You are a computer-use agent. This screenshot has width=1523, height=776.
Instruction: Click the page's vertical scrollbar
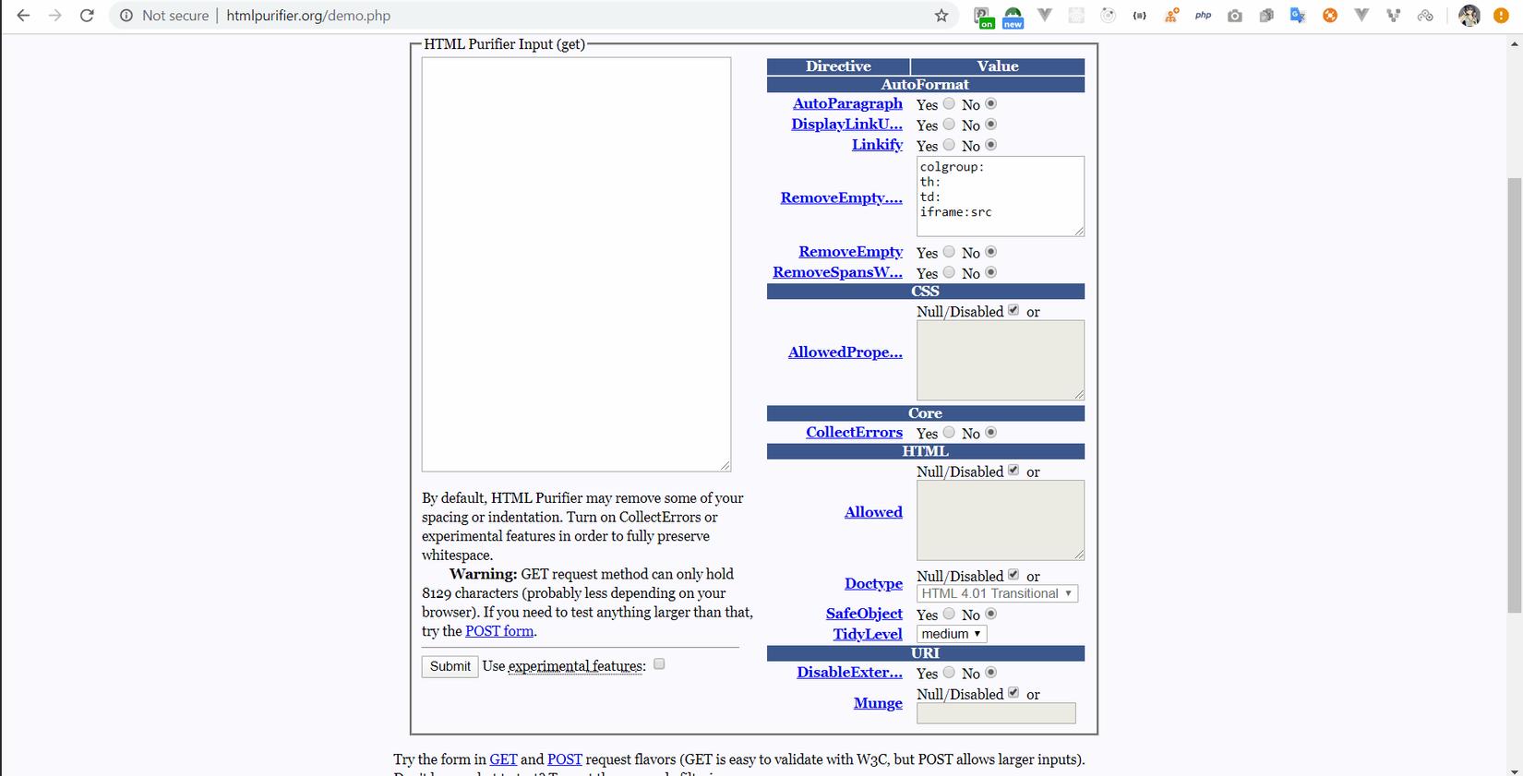click(1515, 395)
